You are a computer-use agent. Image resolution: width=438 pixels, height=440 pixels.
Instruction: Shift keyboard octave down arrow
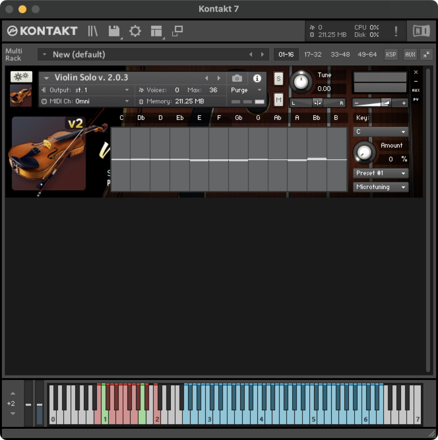click(12, 413)
